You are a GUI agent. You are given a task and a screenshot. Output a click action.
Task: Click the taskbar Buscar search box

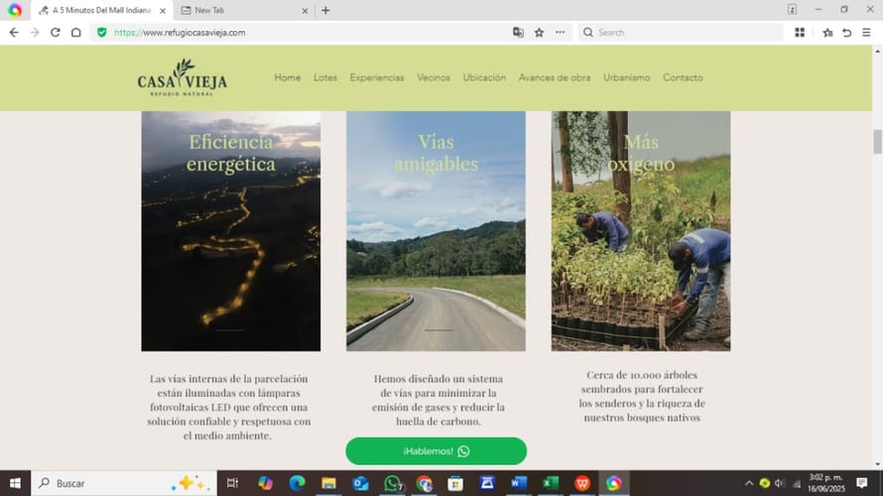[x=124, y=483]
